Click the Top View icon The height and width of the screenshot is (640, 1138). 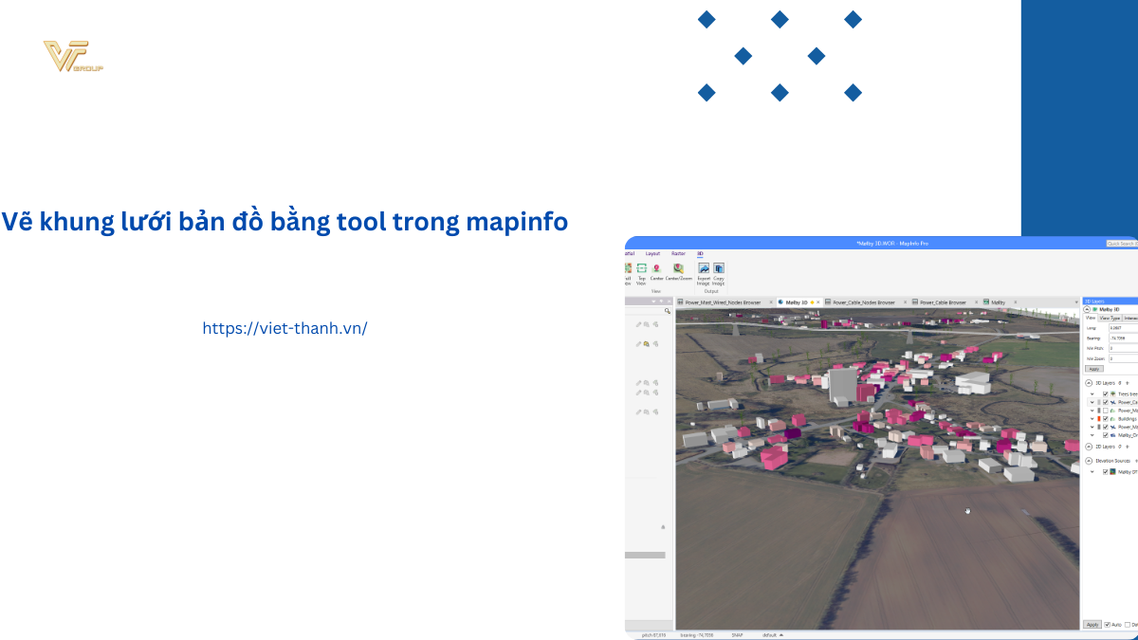coord(641,270)
